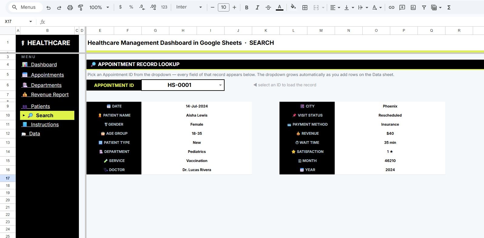Open the Inter font dropdown
Image resolution: width=484 pixels, height=238 pixels.
[x=189, y=7]
